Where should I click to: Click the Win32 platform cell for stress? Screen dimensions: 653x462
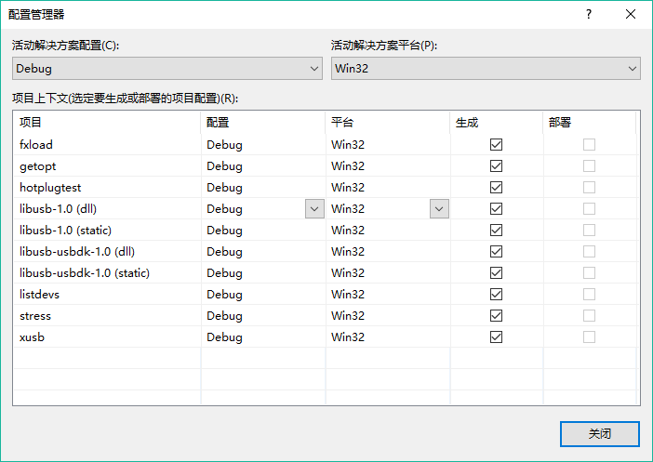(x=388, y=316)
